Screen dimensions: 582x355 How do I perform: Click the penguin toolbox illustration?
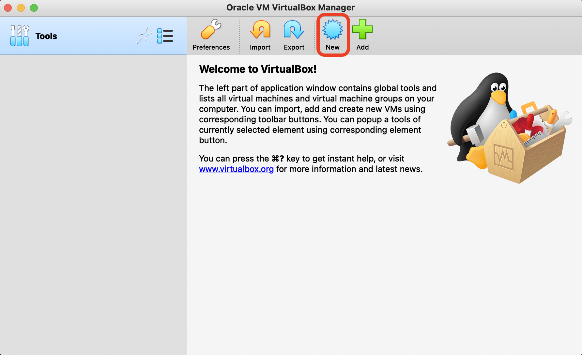click(509, 128)
